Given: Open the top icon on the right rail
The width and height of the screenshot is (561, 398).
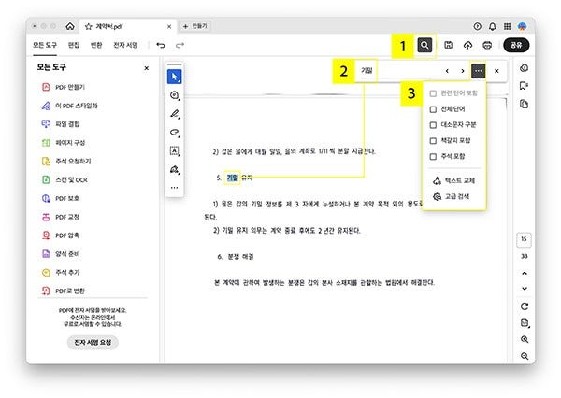Looking at the screenshot, I should pos(524,68).
